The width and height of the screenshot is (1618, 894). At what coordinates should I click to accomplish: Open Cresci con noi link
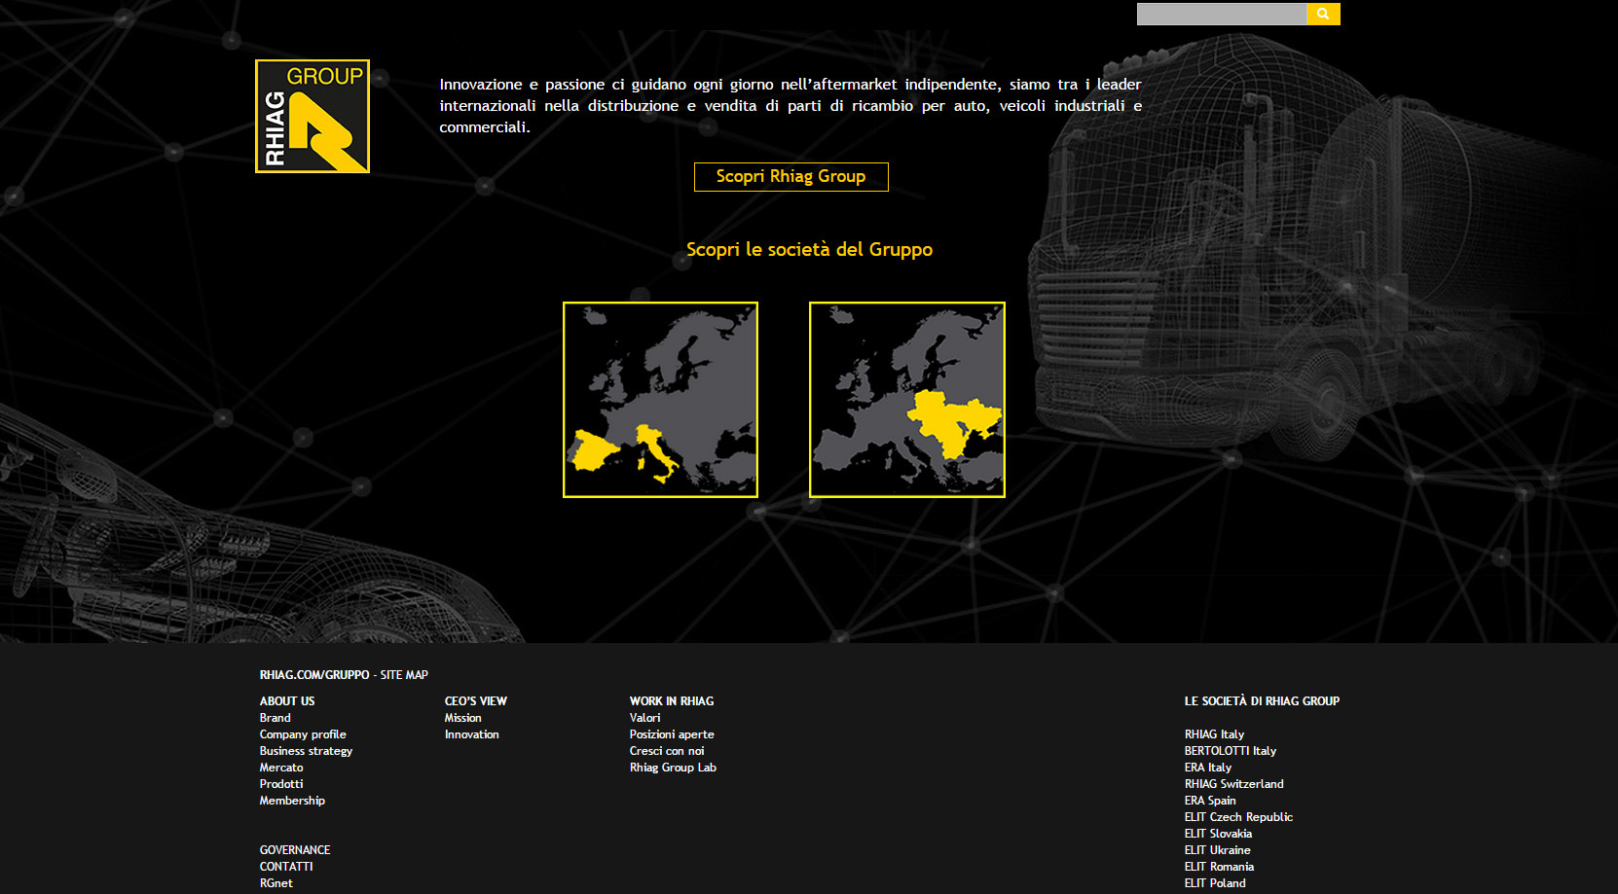pyautogui.click(x=667, y=751)
